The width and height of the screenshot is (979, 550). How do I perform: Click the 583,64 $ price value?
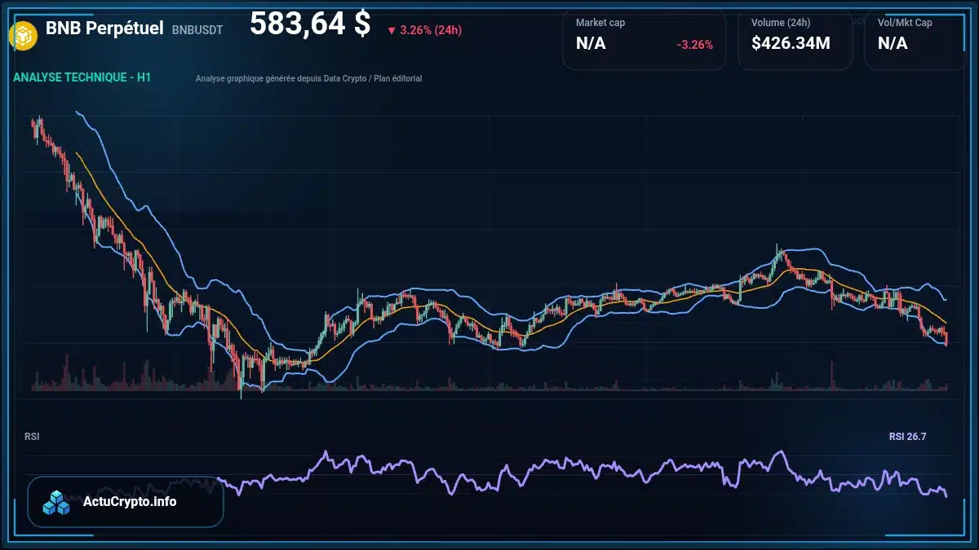click(310, 24)
